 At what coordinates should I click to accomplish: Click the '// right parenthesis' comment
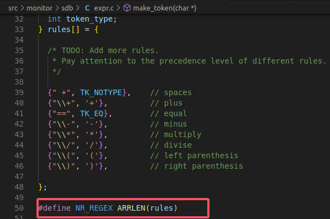point(197,166)
